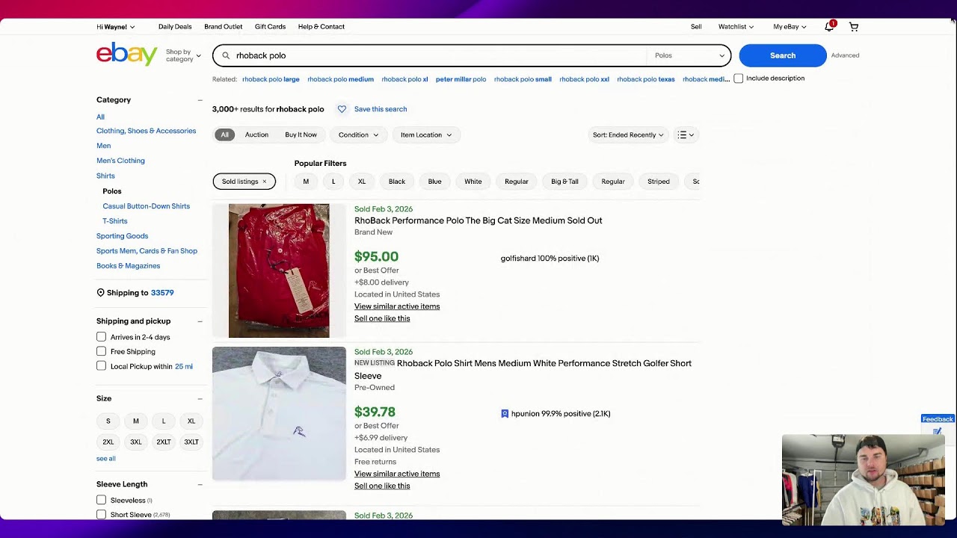Open Sports Mem, Cards & Fan Shop category
This screenshot has height=538, width=957.
tap(147, 251)
